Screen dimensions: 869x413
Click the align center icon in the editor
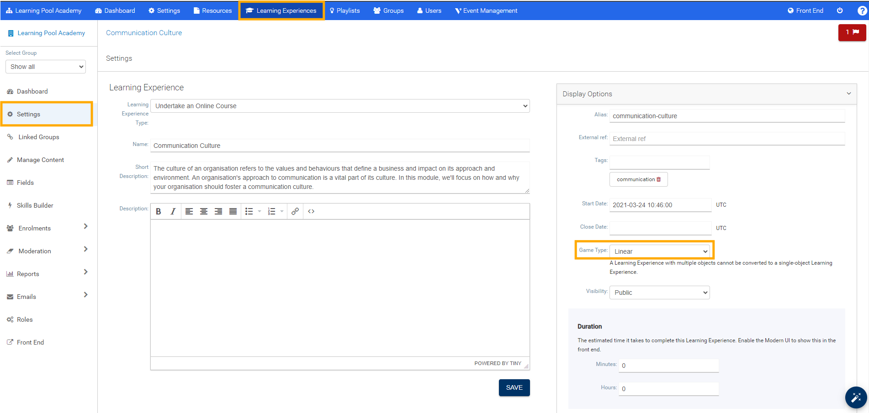coord(204,211)
